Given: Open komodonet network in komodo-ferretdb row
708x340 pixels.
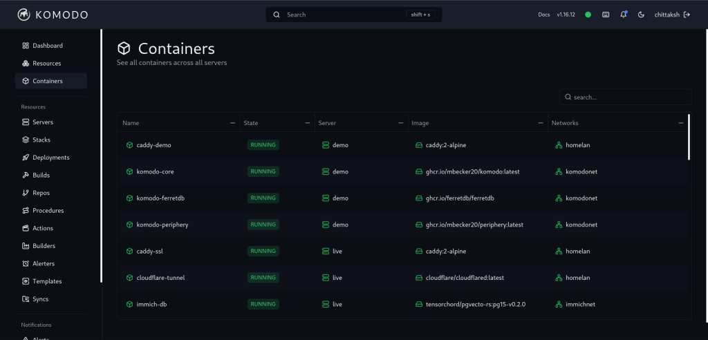Looking at the screenshot, I should (x=581, y=198).
